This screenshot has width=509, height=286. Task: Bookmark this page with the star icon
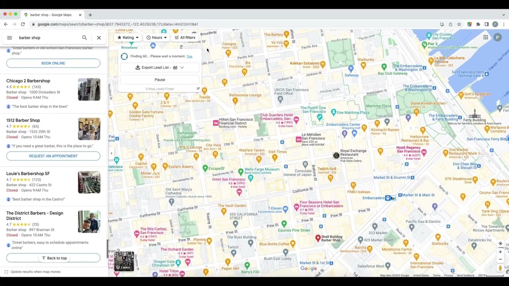tap(459, 24)
